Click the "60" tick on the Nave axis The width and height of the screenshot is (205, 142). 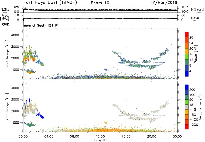[x=183, y=15]
